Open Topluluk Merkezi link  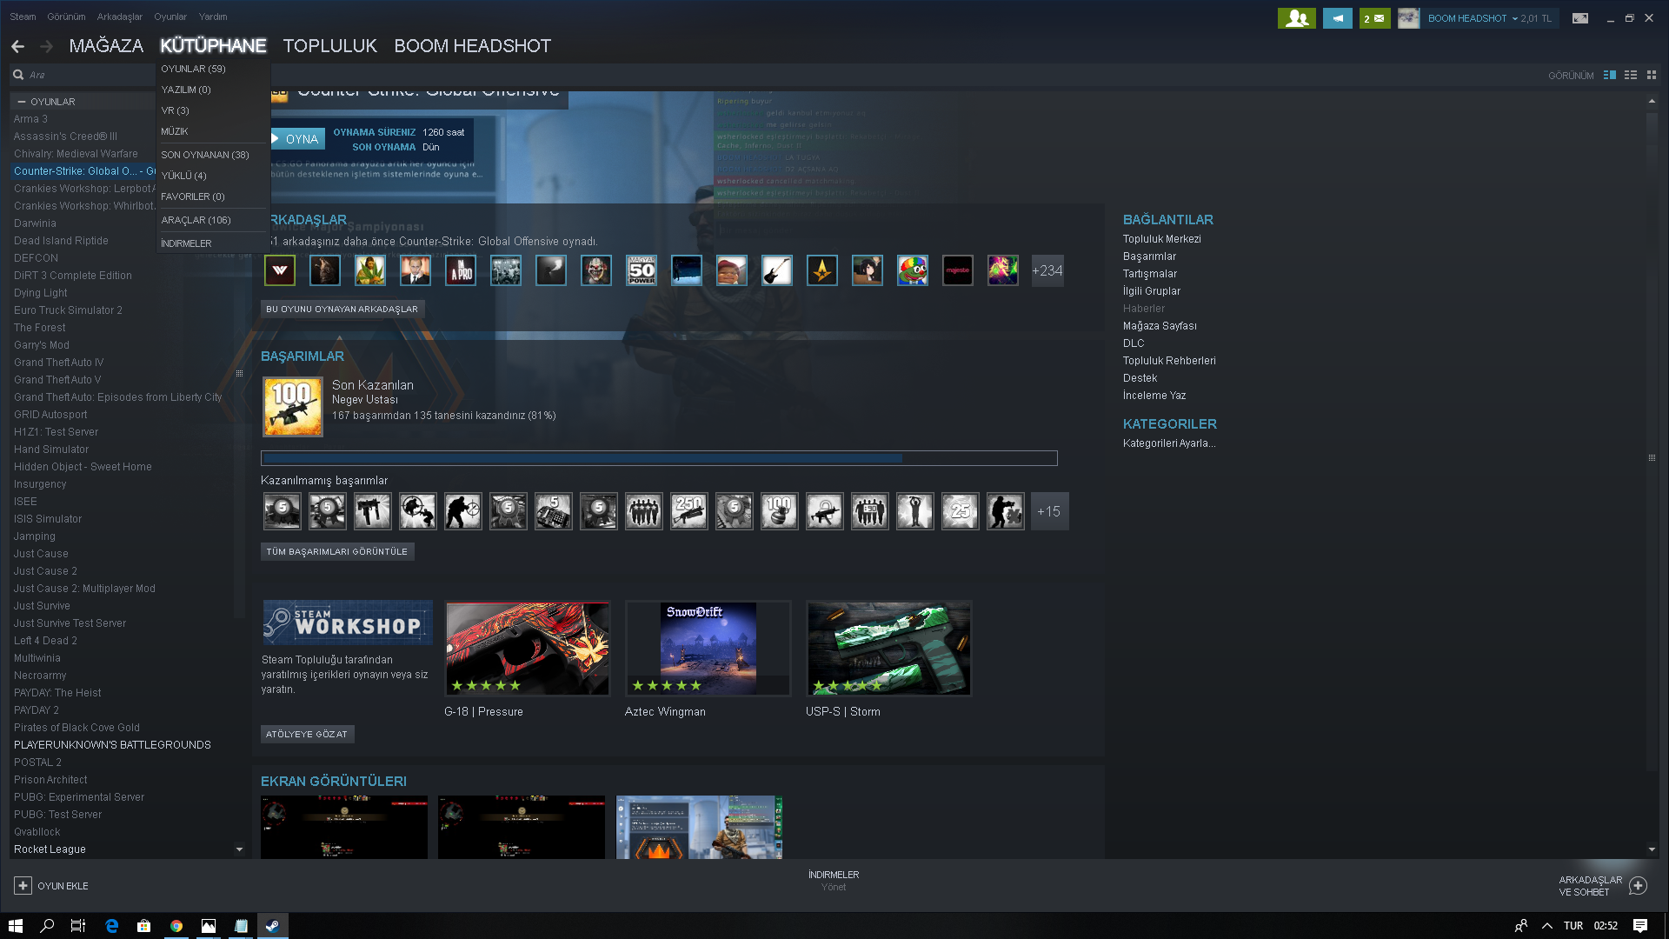(1161, 239)
